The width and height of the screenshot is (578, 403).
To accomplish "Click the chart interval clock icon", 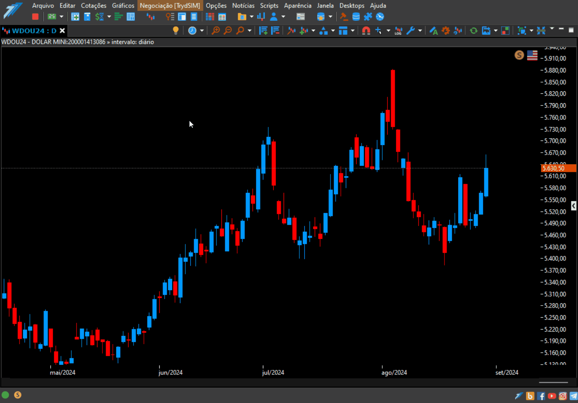I will pos(192,30).
